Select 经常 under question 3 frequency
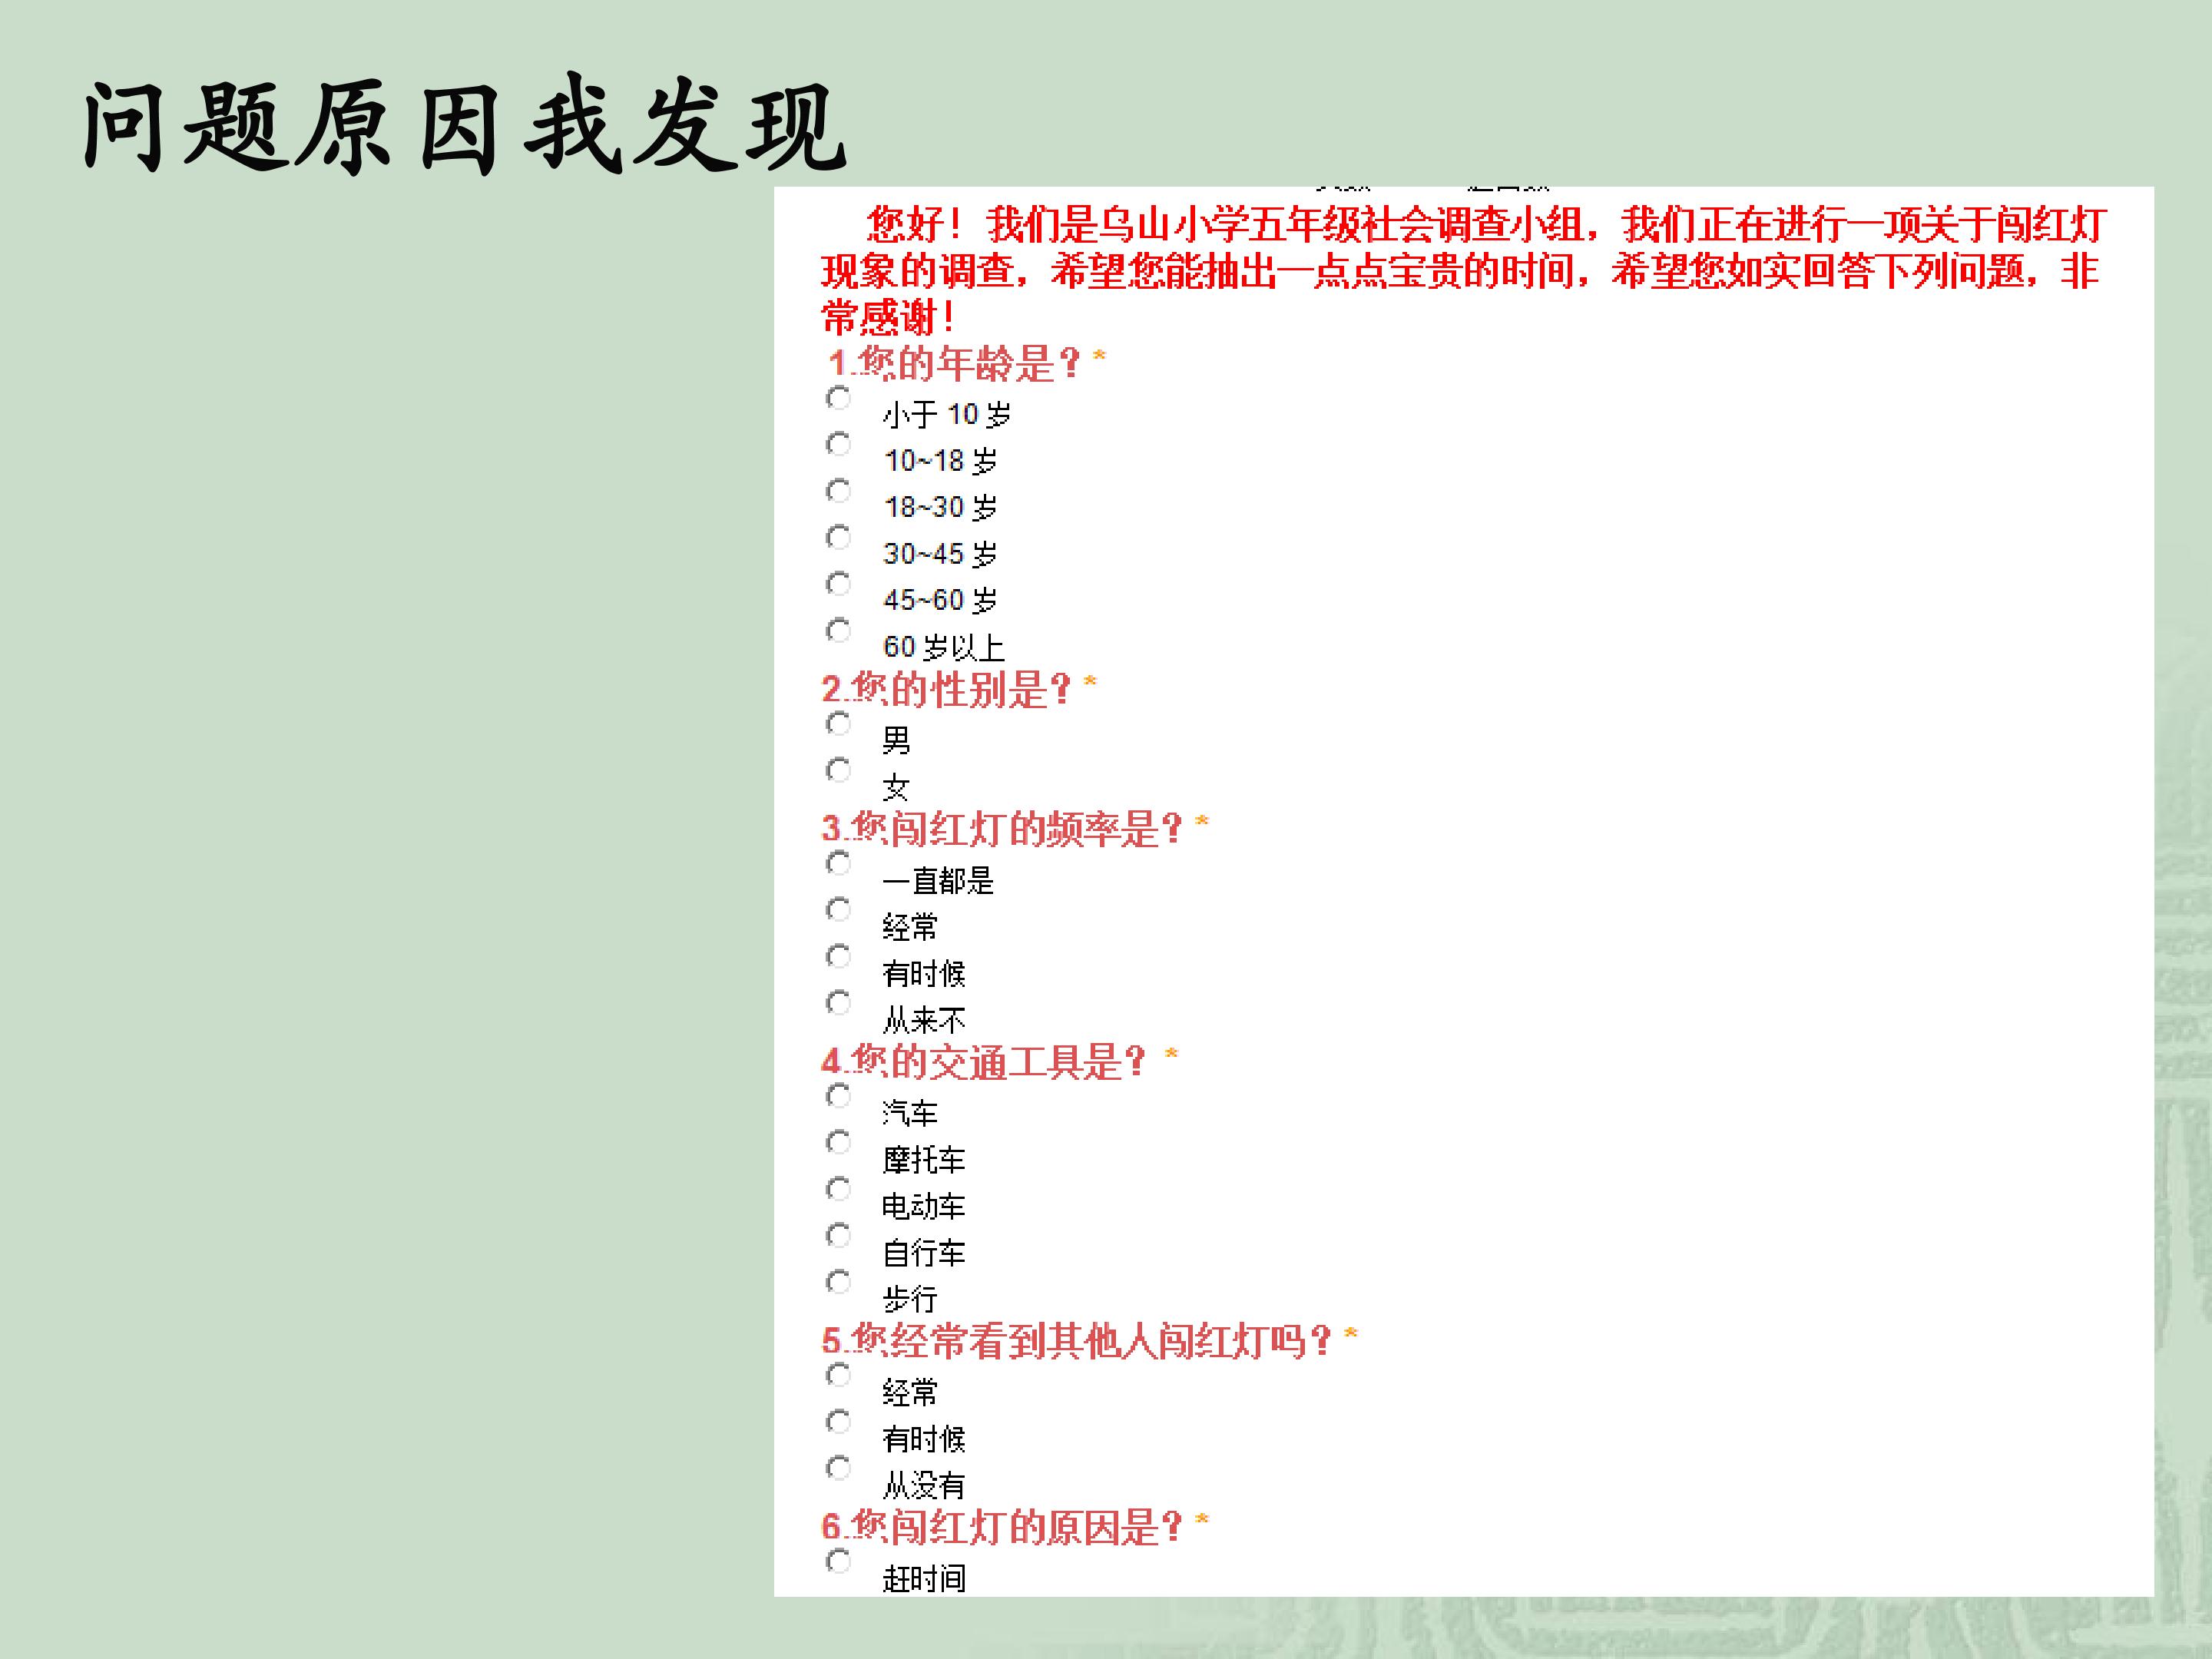2212x1659 pixels. coord(838,909)
